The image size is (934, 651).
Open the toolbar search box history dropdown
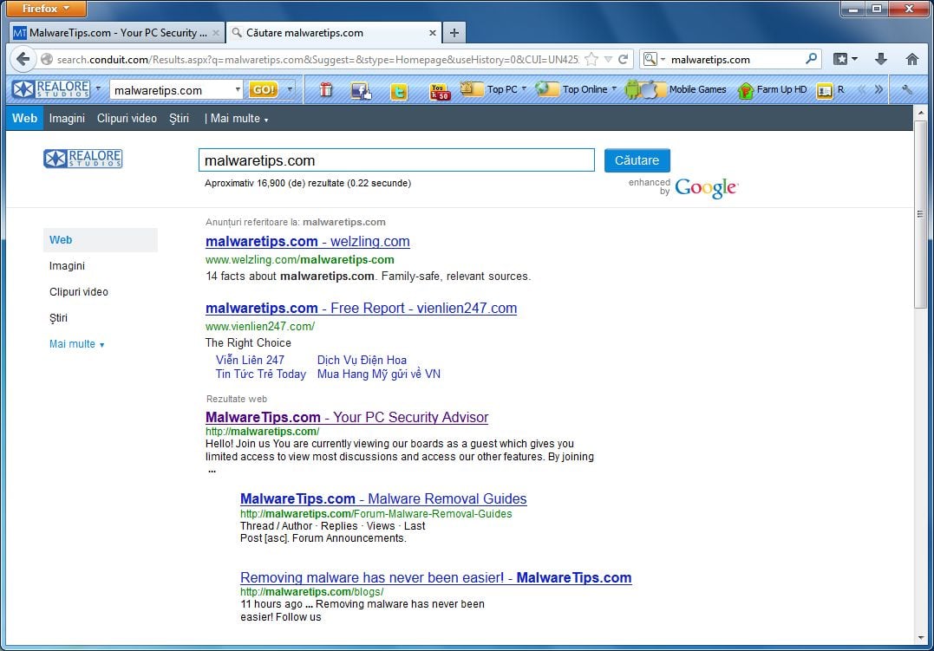coord(237,89)
